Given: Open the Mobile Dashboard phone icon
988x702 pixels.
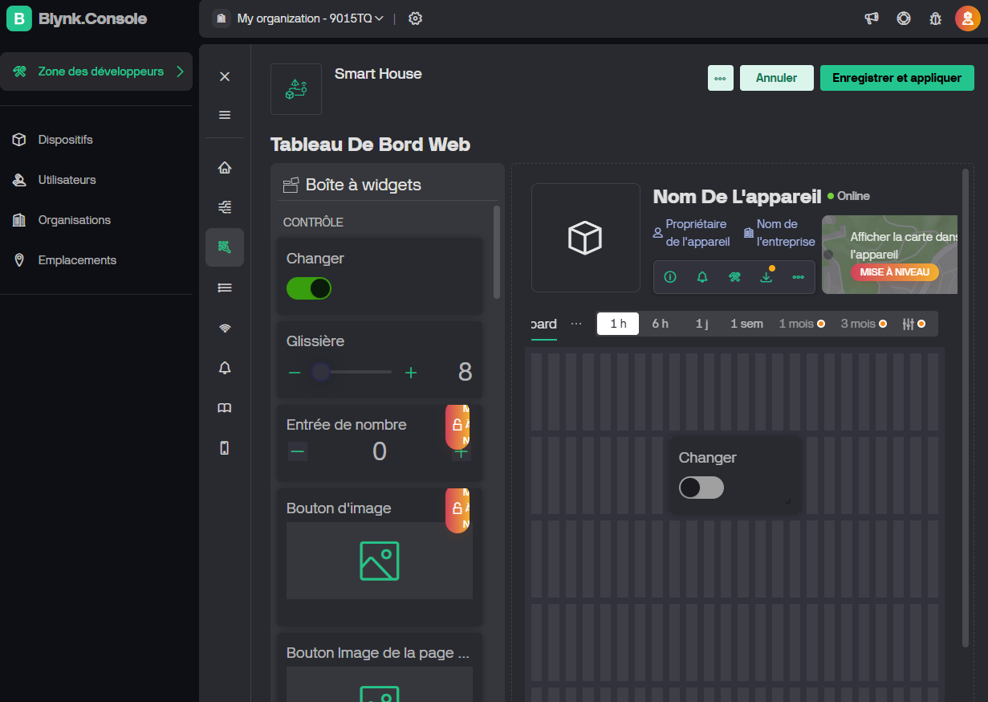Looking at the screenshot, I should pyautogui.click(x=225, y=448).
